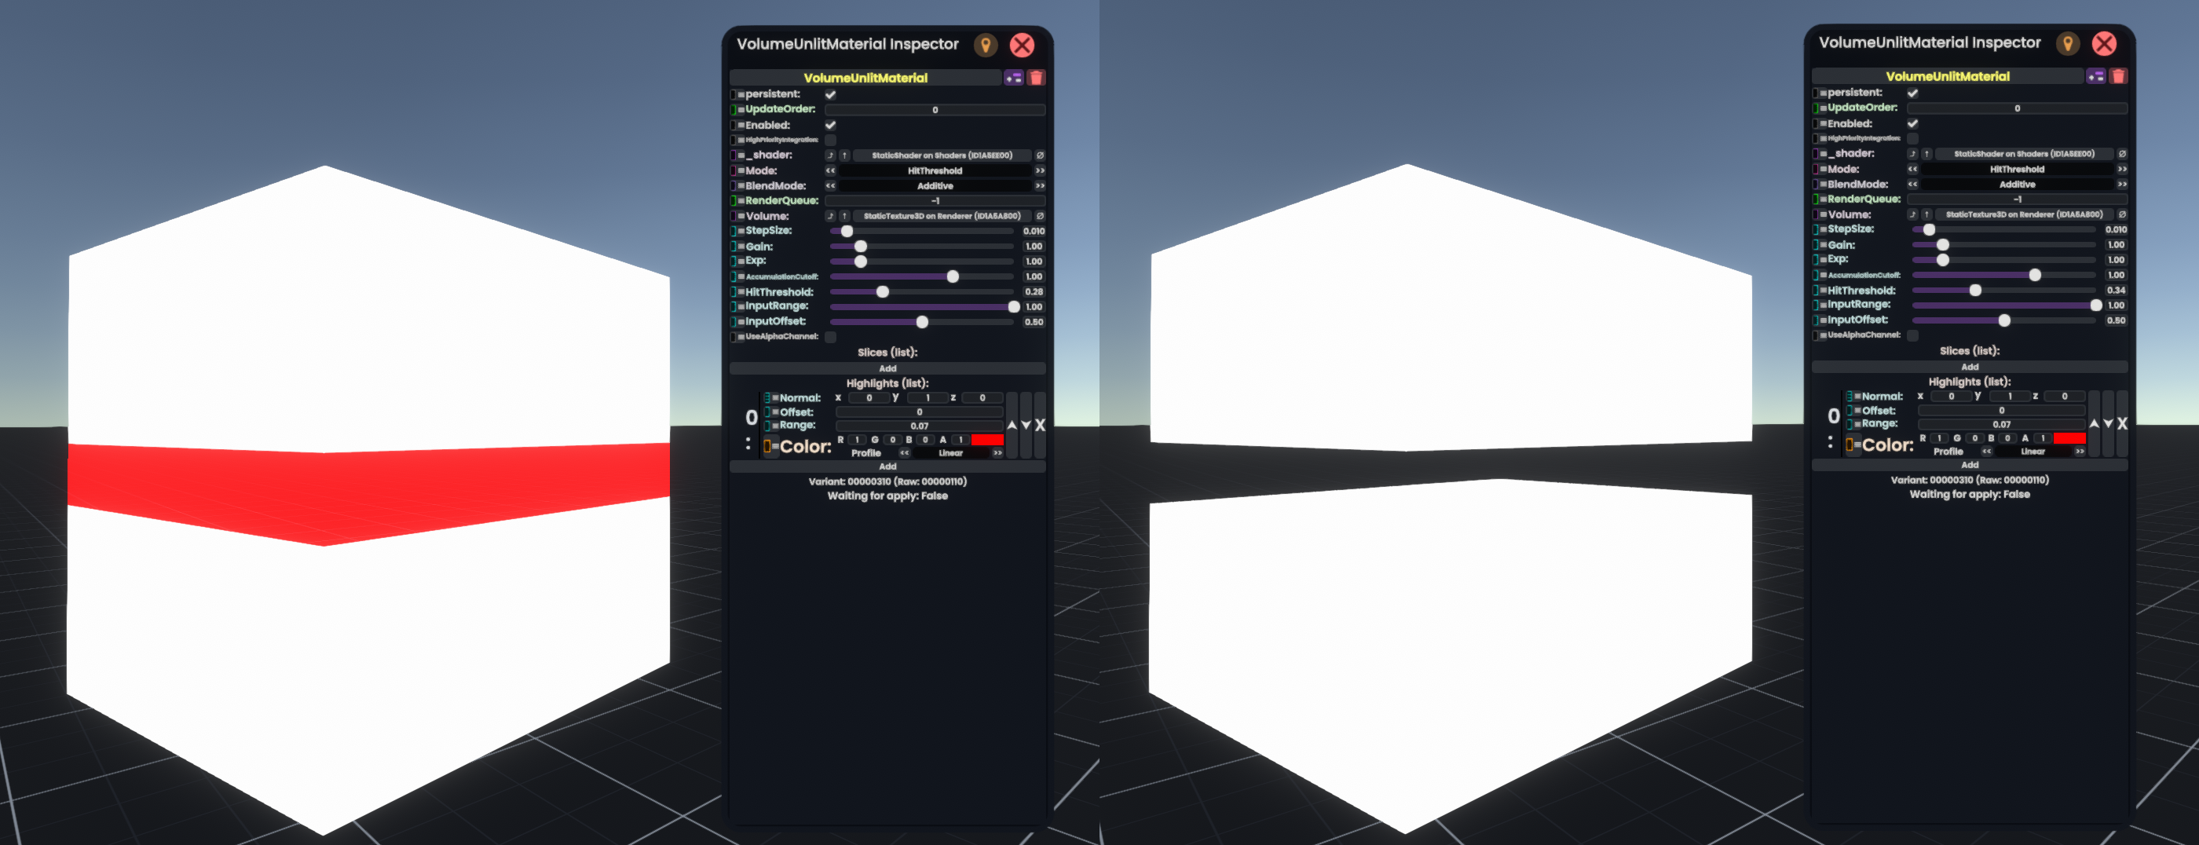Clear the Volume reference in the right inspector

[2122, 214]
